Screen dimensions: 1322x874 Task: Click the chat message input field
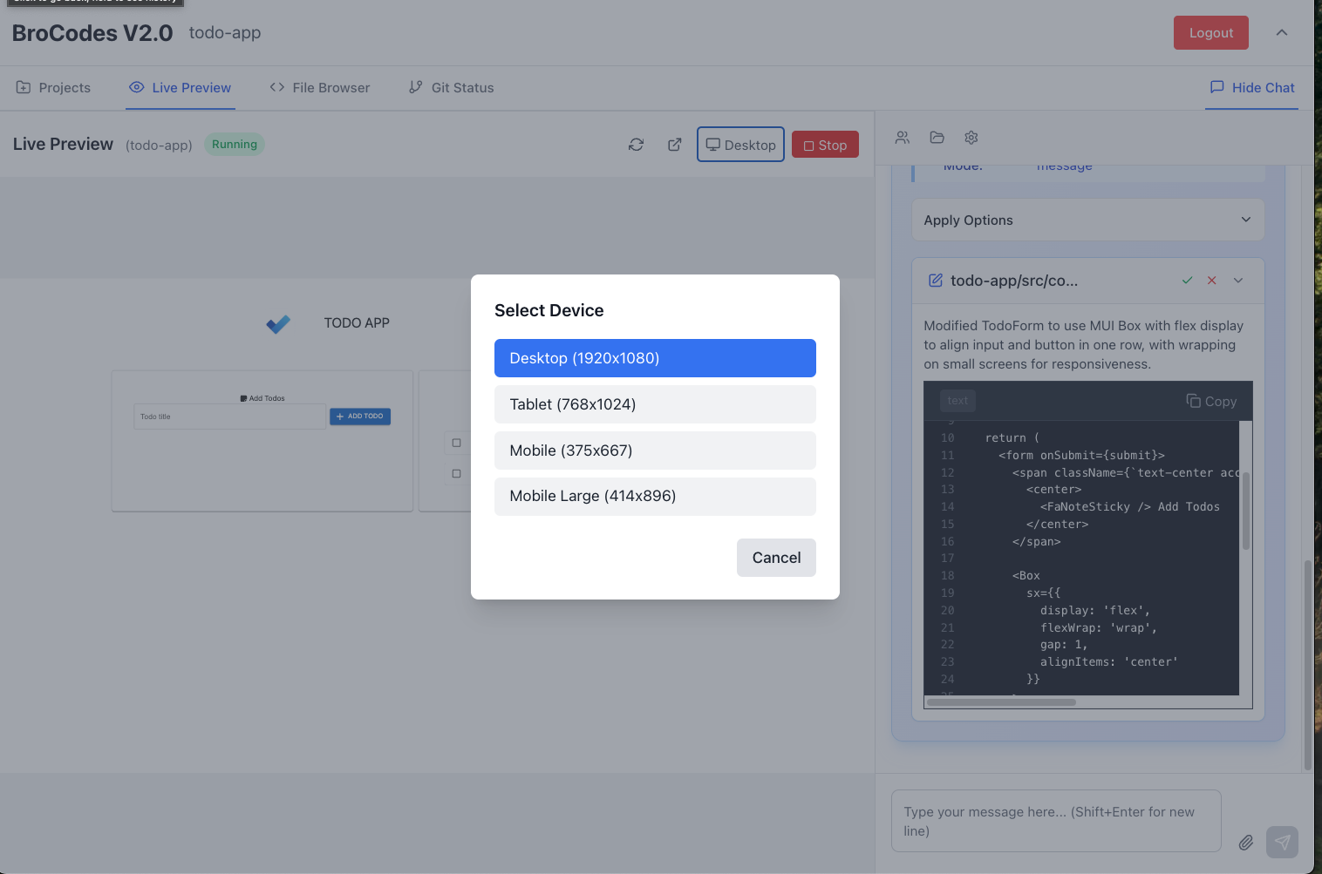point(1056,821)
